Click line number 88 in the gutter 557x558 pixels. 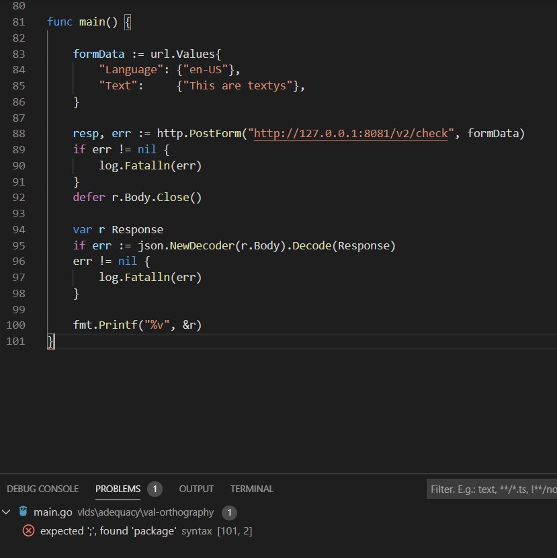click(x=19, y=134)
